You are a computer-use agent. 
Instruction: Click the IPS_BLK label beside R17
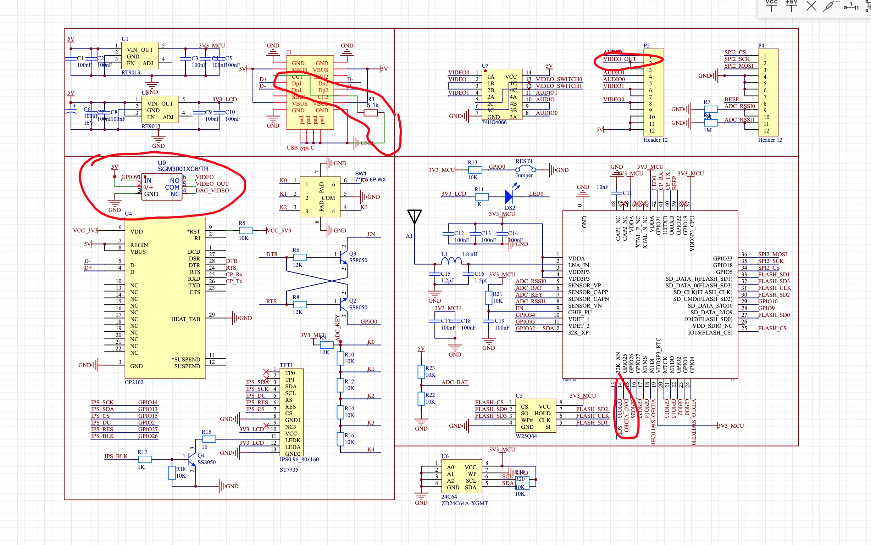(116, 456)
